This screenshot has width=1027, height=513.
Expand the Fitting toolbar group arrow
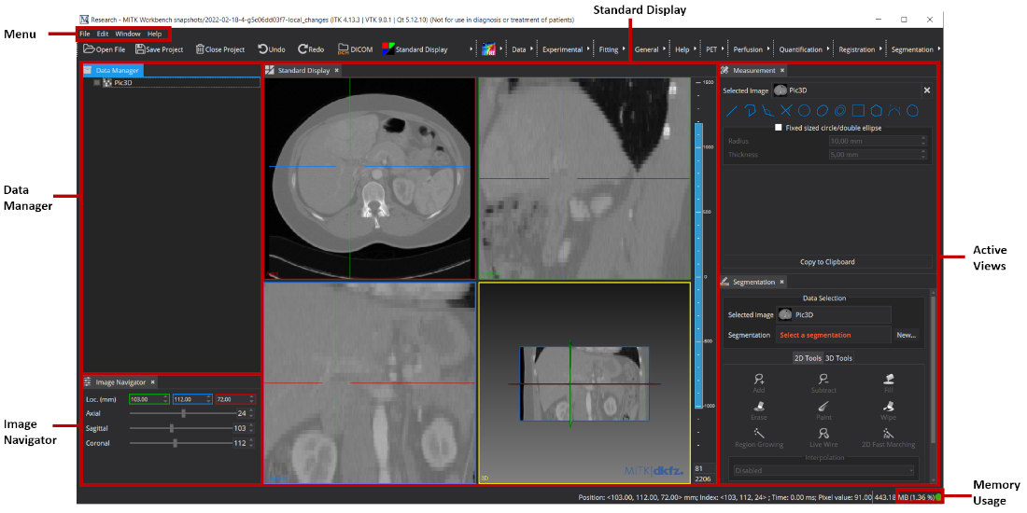pyautogui.click(x=626, y=49)
